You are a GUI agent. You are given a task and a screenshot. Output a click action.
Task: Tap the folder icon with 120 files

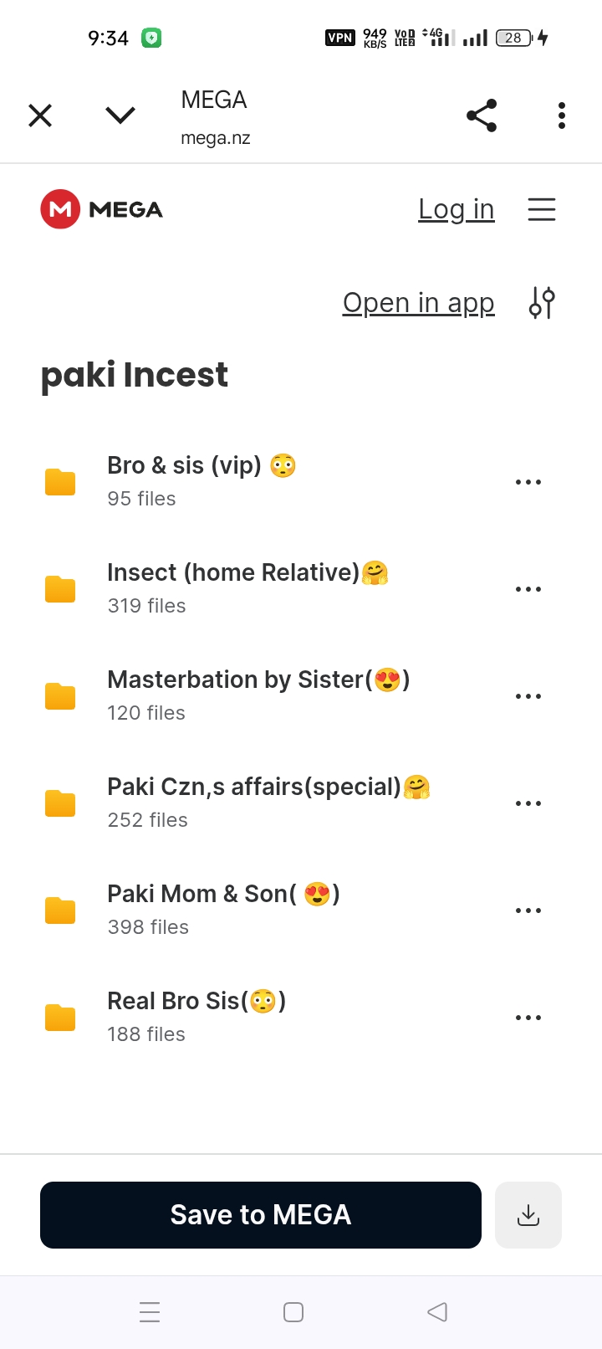tap(60, 696)
